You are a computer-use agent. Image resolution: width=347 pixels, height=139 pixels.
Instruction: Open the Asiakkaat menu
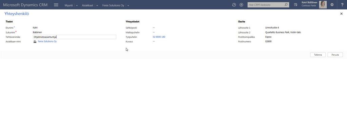(x=87, y=5)
